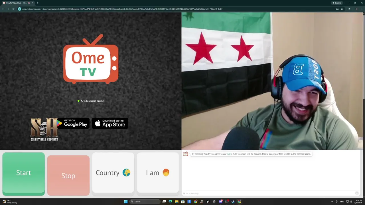This screenshot has width=365, height=205.
Task: Reload the page with the refresh icon
Action: (13, 9)
